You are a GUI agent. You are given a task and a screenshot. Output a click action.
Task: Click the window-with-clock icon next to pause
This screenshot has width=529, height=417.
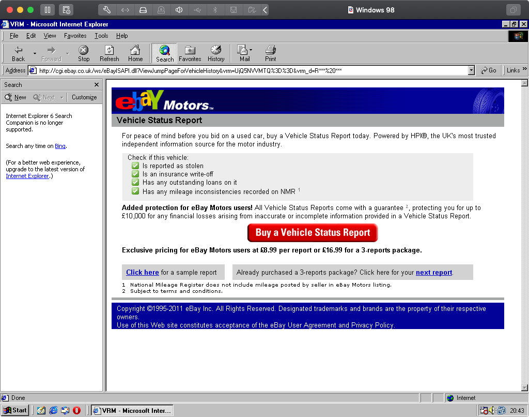point(66,10)
